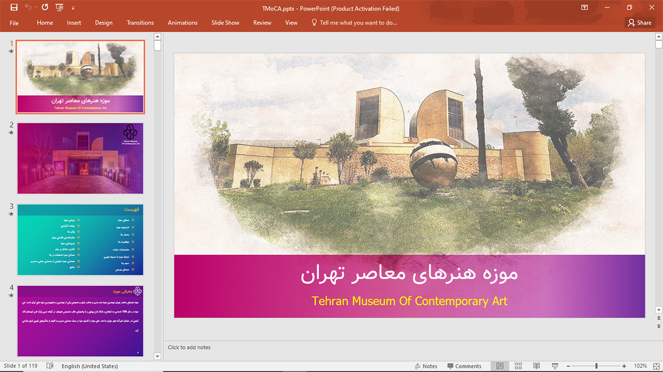
Task: Click the 102% zoom level
Action: point(640,366)
